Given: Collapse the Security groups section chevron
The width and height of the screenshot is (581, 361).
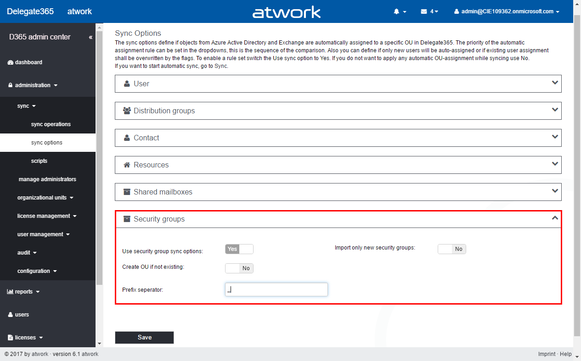Looking at the screenshot, I should [x=555, y=218].
